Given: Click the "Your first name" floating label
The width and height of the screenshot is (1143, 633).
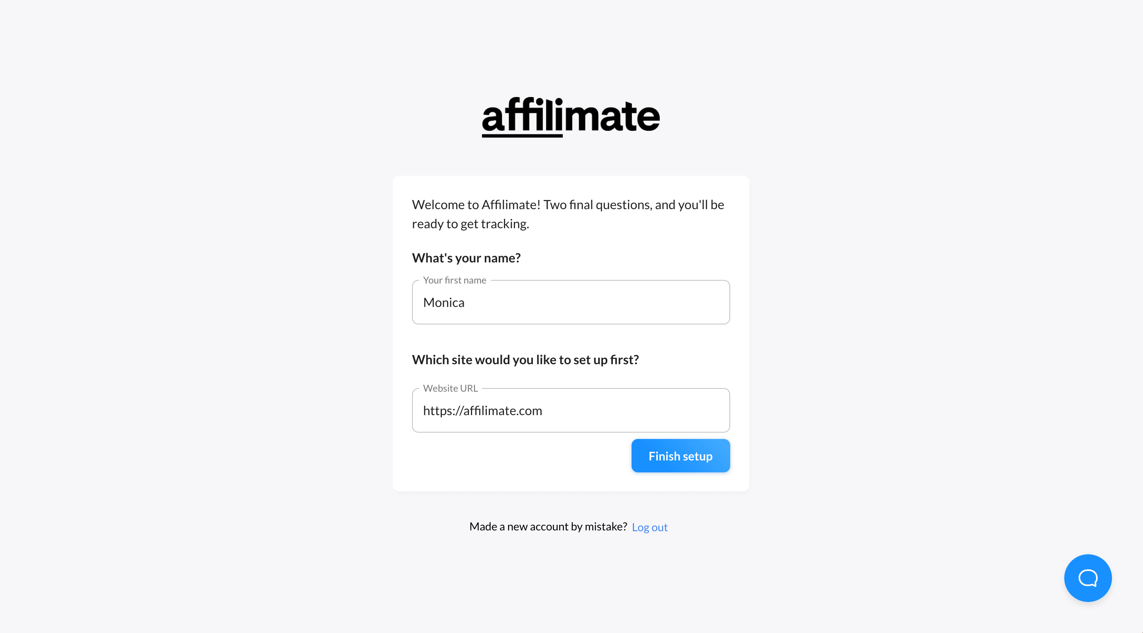Looking at the screenshot, I should pos(454,280).
